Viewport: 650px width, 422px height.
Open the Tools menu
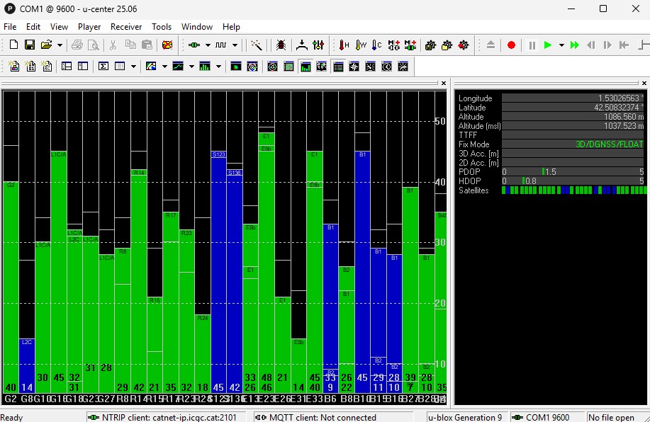point(162,27)
